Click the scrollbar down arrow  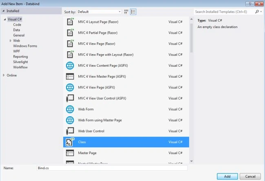pos(191,161)
